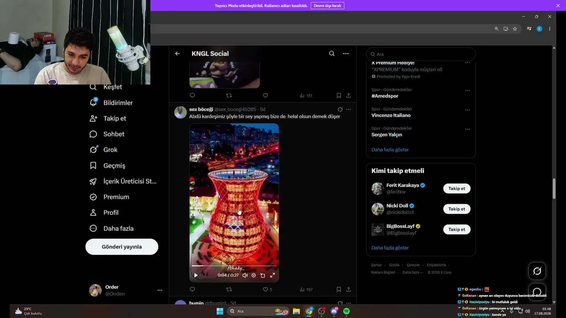Image resolution: width=566 pixels, height=318 pixels.
Task: Open options for the X Premium ad
Action: click(467, 63)
